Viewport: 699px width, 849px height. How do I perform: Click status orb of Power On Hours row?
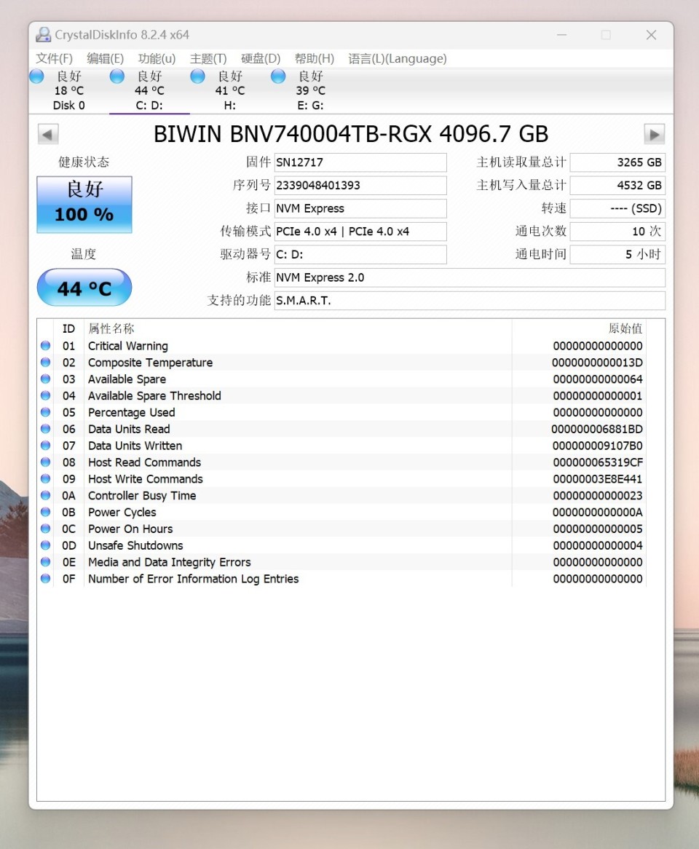45,529
